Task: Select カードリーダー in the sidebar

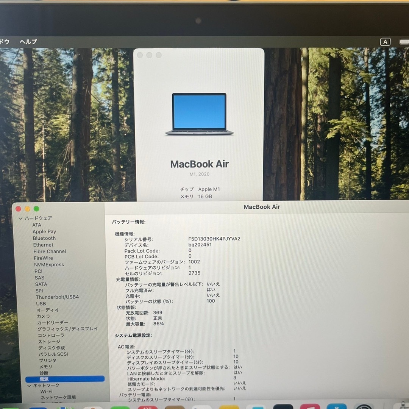Action: (53, 323)
